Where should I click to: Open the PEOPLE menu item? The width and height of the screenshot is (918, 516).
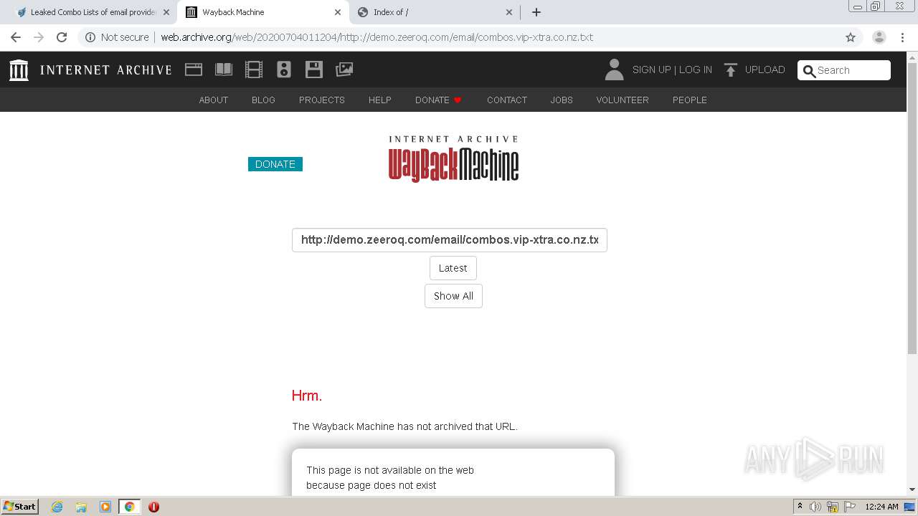pyautogui.click(x=690, y=100)
